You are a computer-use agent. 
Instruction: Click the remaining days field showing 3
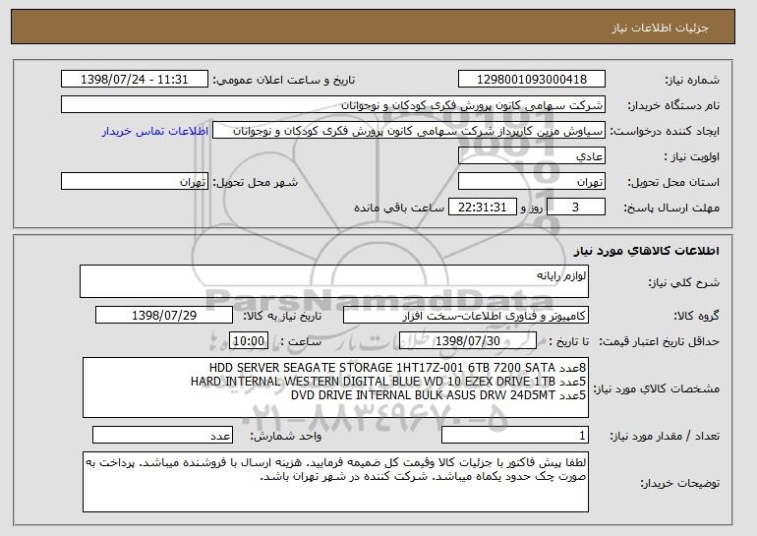[x=575, y=208]
